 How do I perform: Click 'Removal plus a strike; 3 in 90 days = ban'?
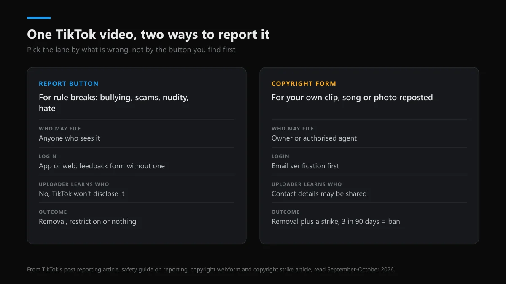pyautogui.click(x=336, y=221)
